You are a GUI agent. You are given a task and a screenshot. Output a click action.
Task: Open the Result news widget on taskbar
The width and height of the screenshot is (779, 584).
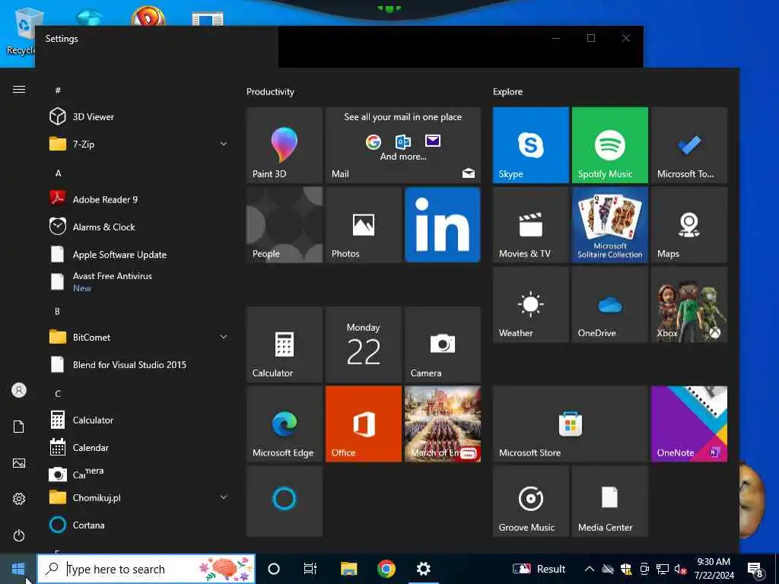point(539,569)
